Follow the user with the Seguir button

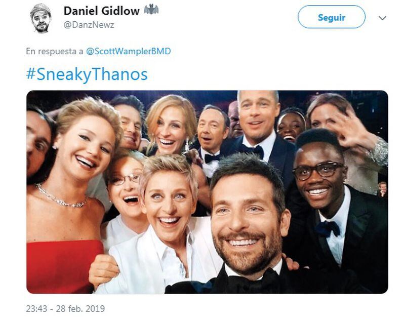332,17
